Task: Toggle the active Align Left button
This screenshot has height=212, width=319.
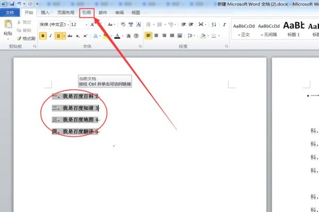Action: tap(148, 36)
